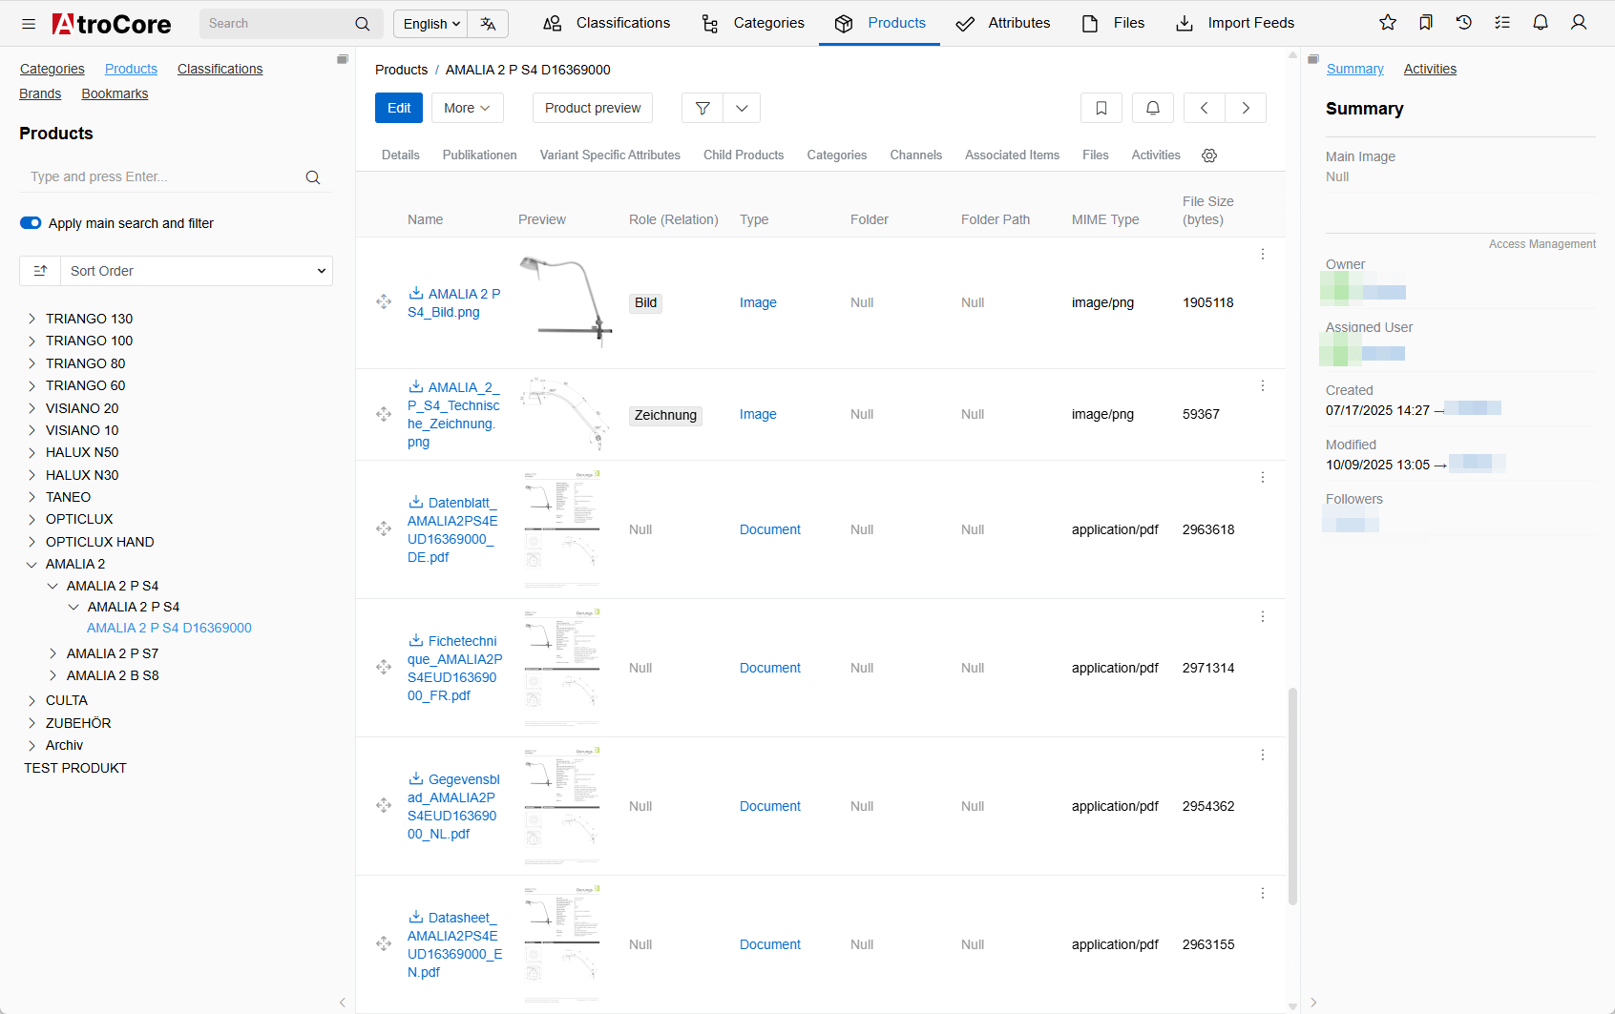Click the blue Edit button
The image size is (1615, 1014).
[x=399, y=108]
